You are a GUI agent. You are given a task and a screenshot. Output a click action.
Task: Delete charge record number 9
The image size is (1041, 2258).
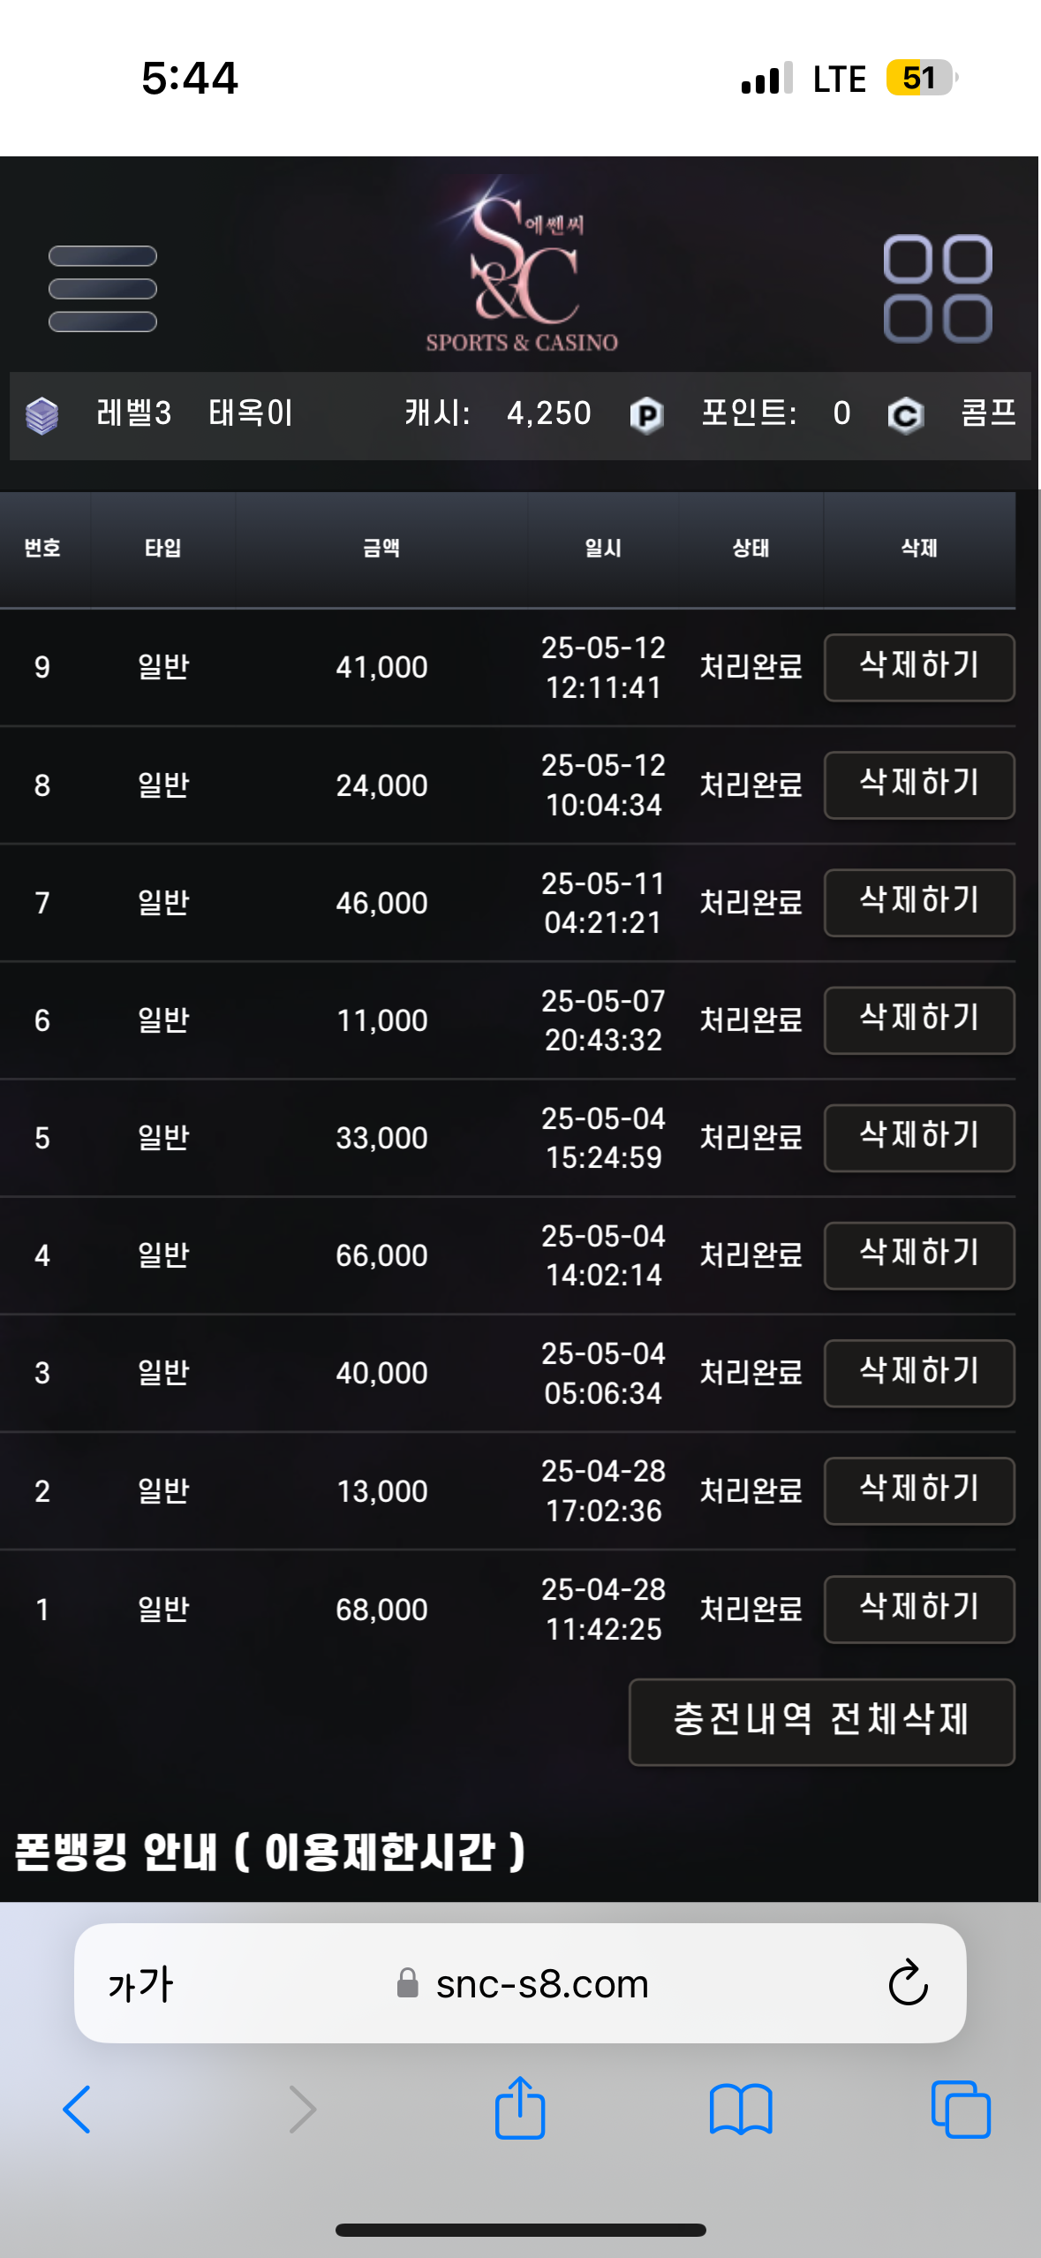point(918,668)
